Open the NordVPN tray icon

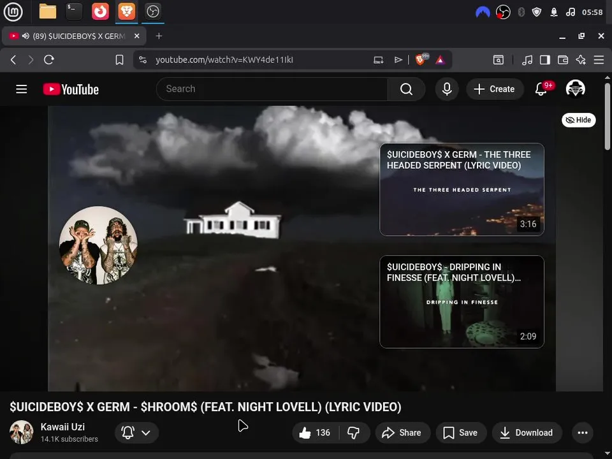coord(483,12)
